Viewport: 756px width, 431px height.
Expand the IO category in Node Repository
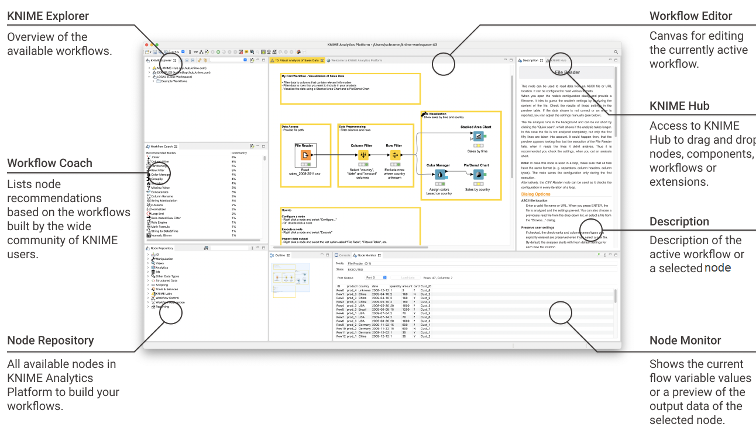148,255
